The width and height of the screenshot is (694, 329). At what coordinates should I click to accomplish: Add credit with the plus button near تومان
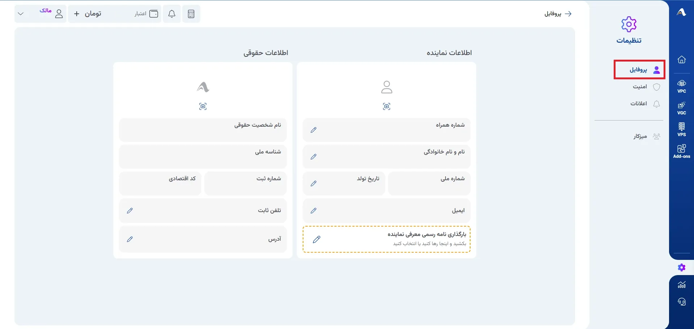(x=77, y=14)
